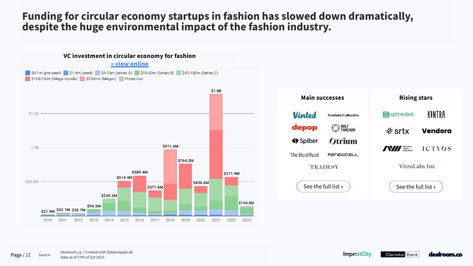Viewport: 473px width, 266px height.
Task: Click the pre seed legend color swatch
Action: tap(28, 73)
